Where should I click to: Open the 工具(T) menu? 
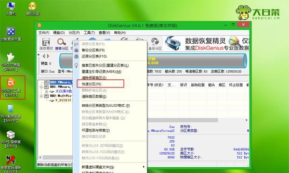89,33
